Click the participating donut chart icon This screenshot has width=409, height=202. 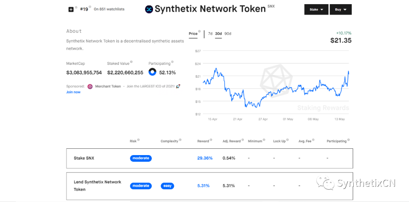pyautogui.click(x=152, y=72)
